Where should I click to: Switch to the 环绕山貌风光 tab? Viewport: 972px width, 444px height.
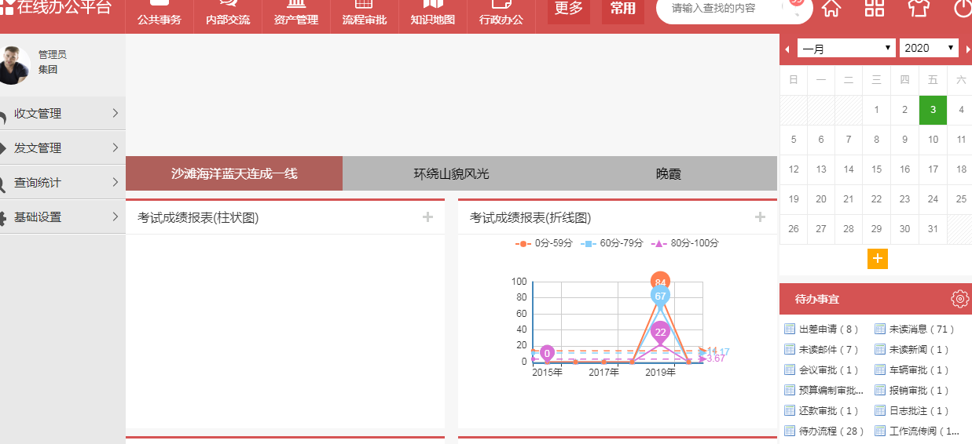[x=451, y=173]
